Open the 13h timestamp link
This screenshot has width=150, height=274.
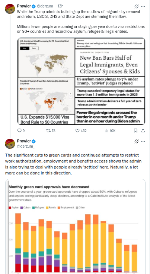coord(60,6)
